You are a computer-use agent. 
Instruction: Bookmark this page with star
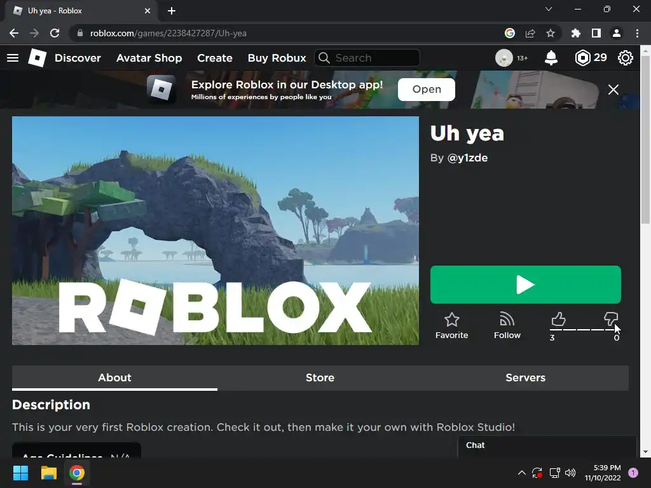[551, 33]
